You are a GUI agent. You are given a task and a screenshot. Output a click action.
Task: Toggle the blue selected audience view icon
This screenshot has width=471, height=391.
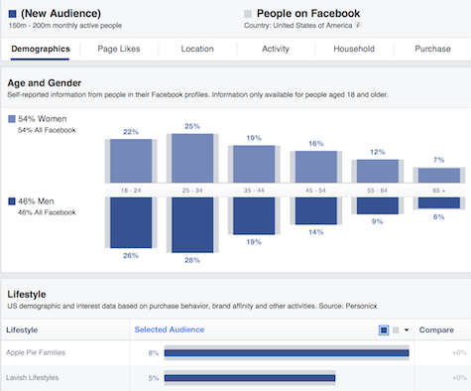tap(384, 329)
